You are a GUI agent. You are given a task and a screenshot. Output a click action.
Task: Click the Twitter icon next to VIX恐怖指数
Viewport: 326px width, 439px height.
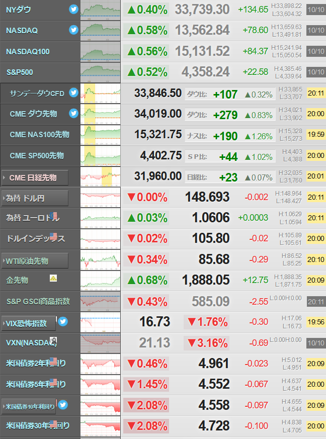pyautogui.click(x=63, y=321)
